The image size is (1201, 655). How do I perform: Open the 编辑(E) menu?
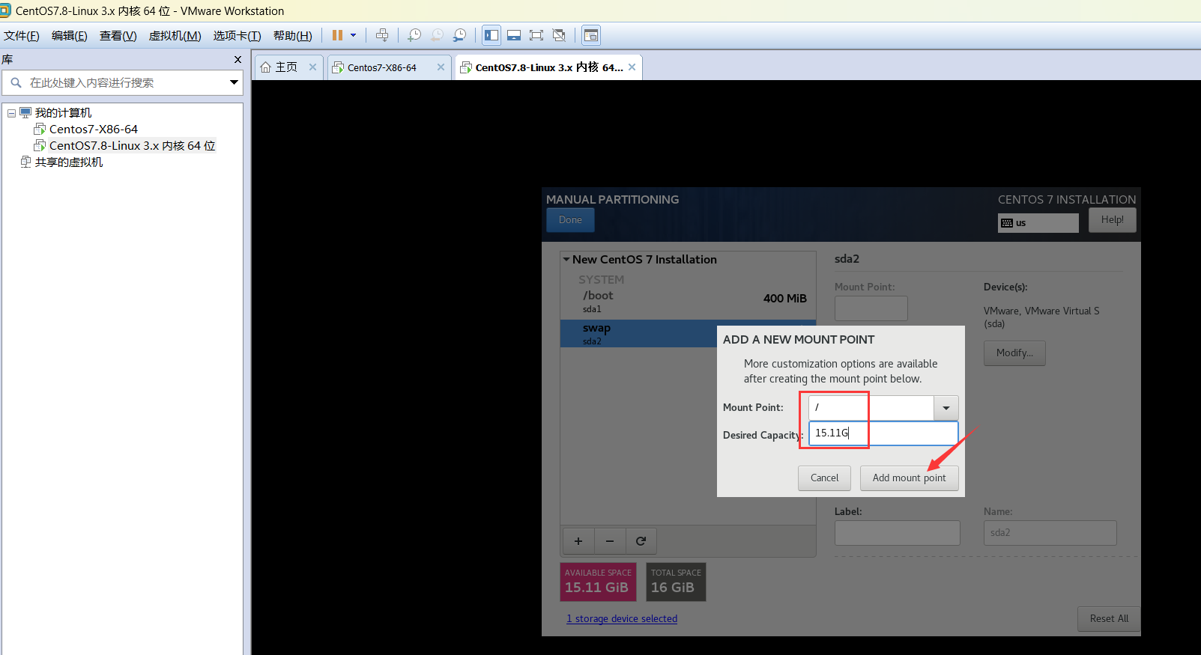70,36
